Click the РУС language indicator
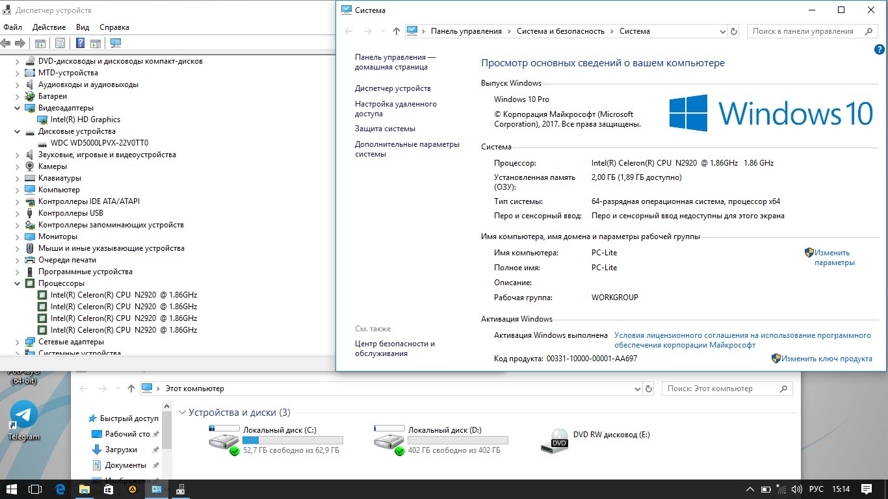Viewport: 888px width, 499px height. point(816,489)
